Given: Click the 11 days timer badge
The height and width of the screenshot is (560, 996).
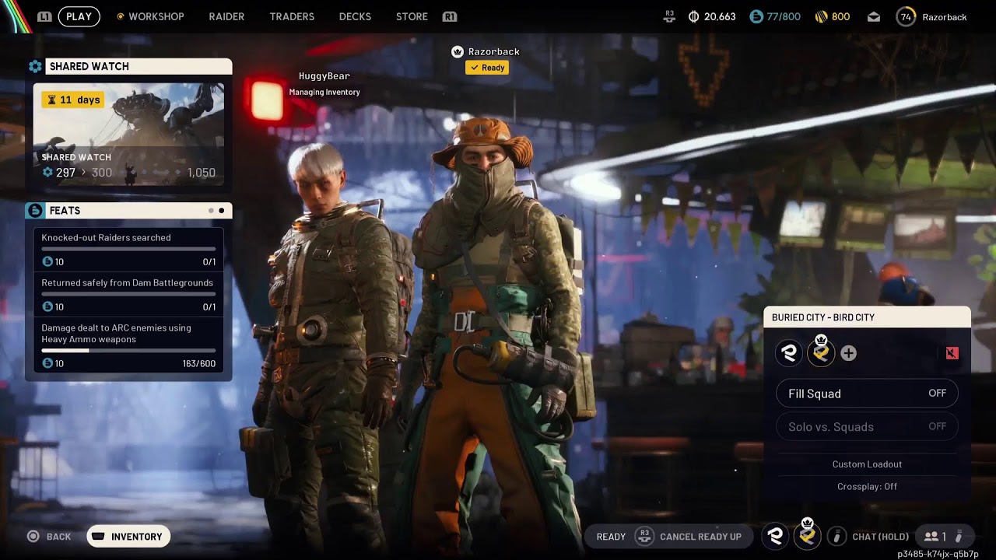Looking at the screenshot, I should click(x=73, y=100).
